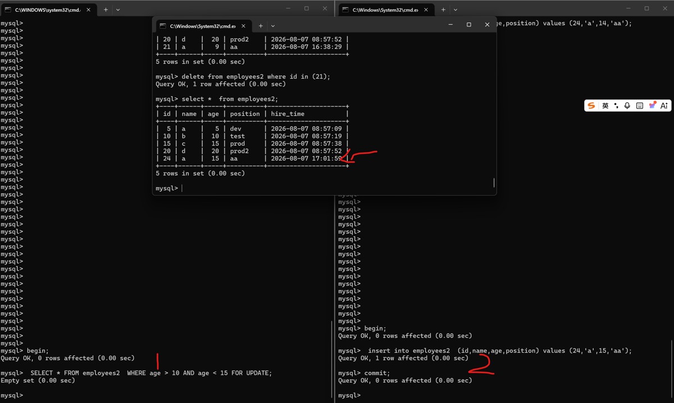Click the '2026-08-07 16:38:29' timestamp
The width and height of the screenshot is (674, 403).
coord(306,47)
